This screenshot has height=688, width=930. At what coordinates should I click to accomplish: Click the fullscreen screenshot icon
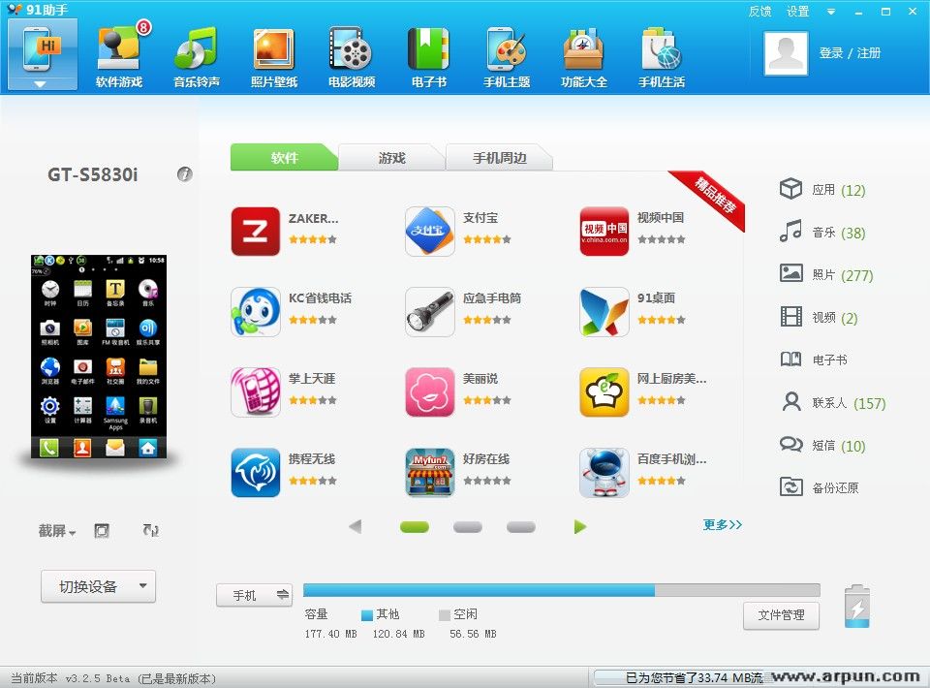(102, 531)
